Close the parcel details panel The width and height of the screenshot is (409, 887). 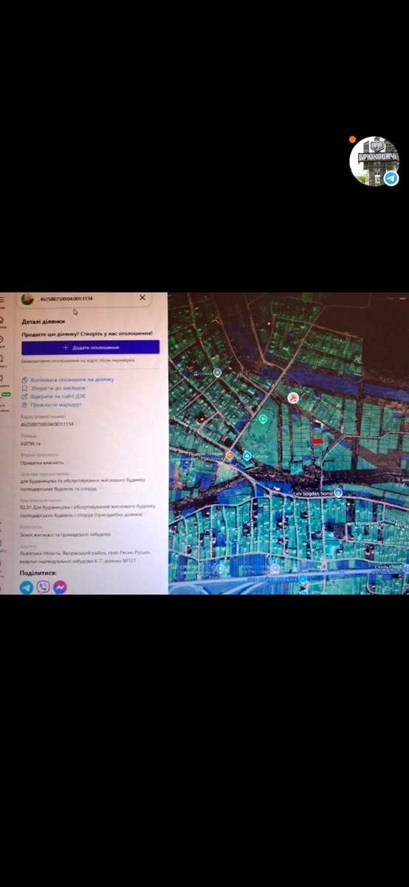(x=142, y=298)
